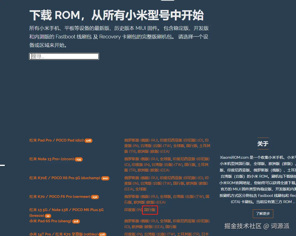Select 俄罗斯版 (RU) for 红米 Note 13 Pro+ (zircon)
The image size is (296, 236).
click(x=141, y=159)
